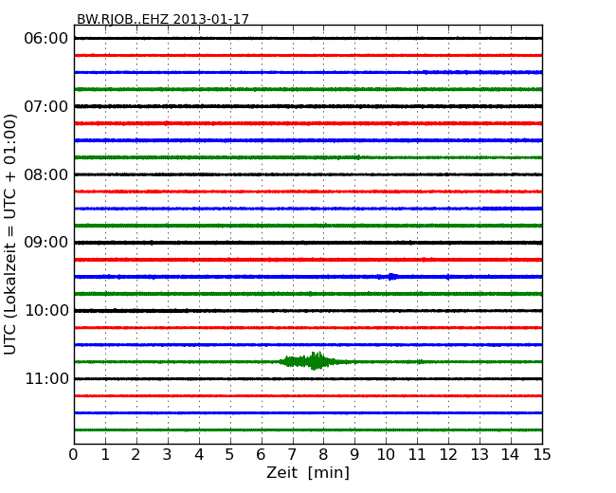The height and width of the screenshot is (493, 616).
Task: Click the x-axis tick label 9
Action: tap(354, 455)
